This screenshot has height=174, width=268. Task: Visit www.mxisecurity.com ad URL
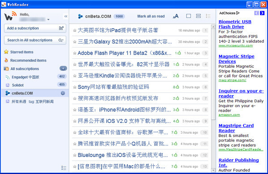[x=236, y=45]
